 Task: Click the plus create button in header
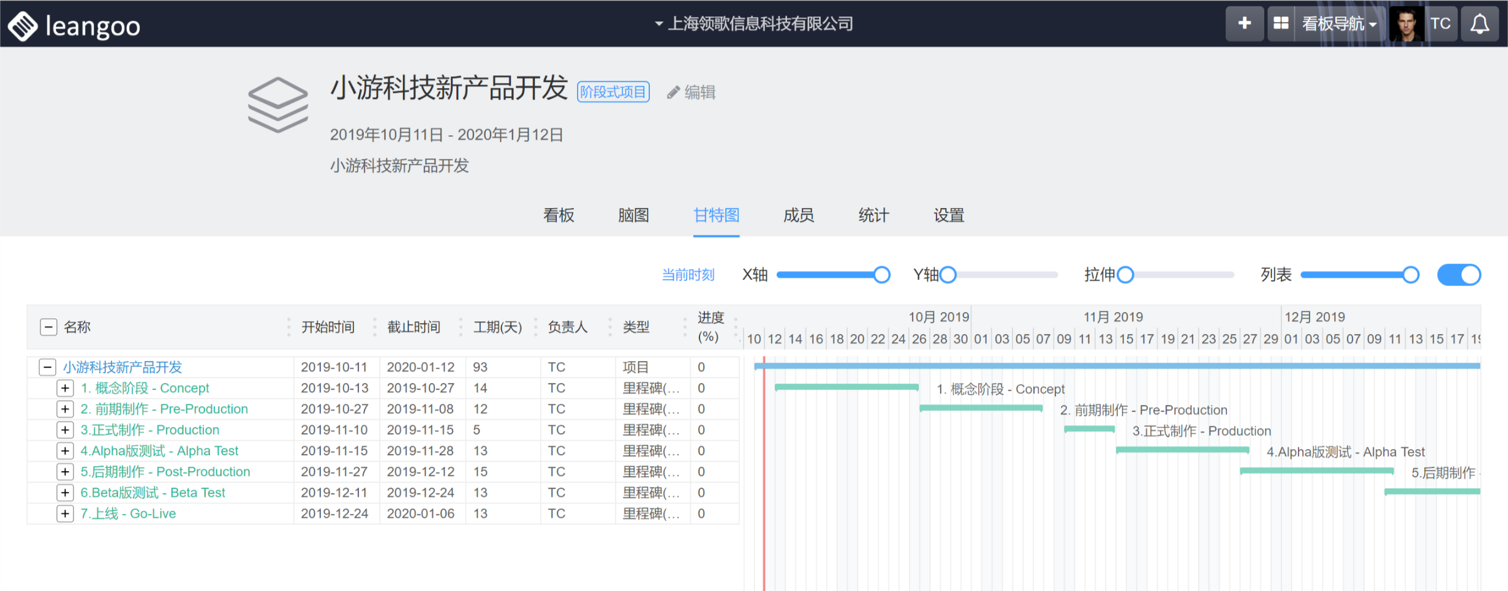(1244, 24)
